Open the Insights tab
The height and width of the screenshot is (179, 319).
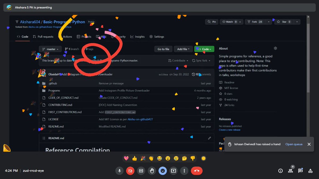137,37
